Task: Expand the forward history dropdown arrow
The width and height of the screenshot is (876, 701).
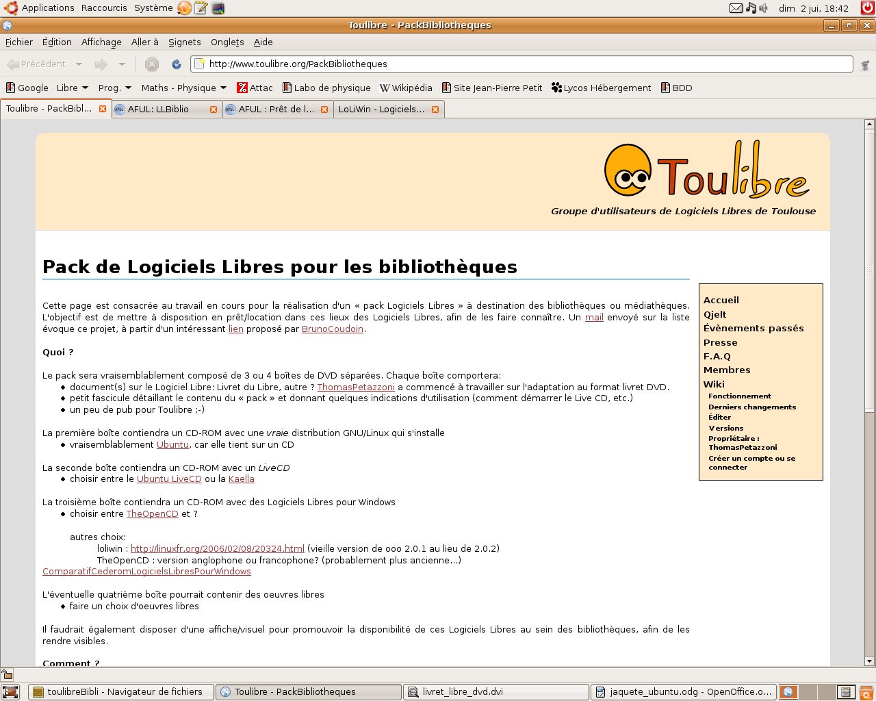Action: [122, 64]
